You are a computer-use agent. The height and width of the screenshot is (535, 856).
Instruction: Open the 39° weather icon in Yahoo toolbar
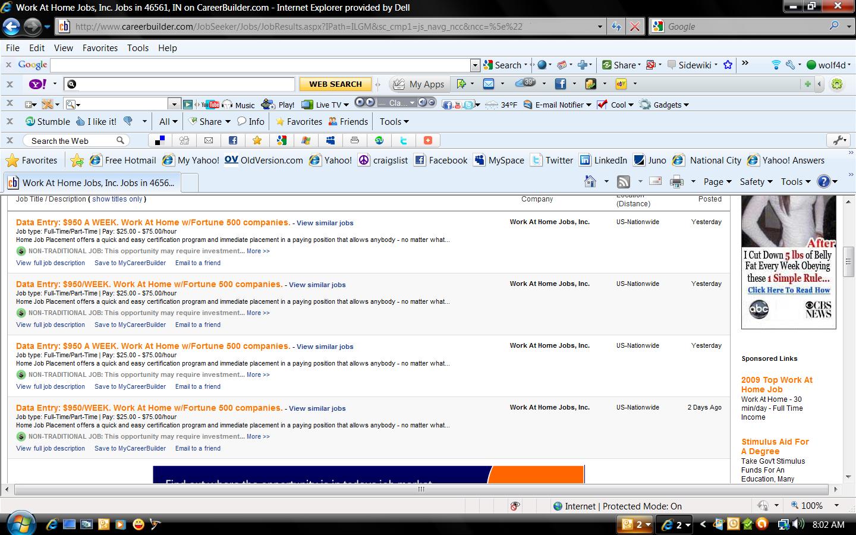[525, 83]
